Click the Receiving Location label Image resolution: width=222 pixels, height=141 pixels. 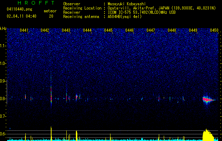[x=82, y=8]
